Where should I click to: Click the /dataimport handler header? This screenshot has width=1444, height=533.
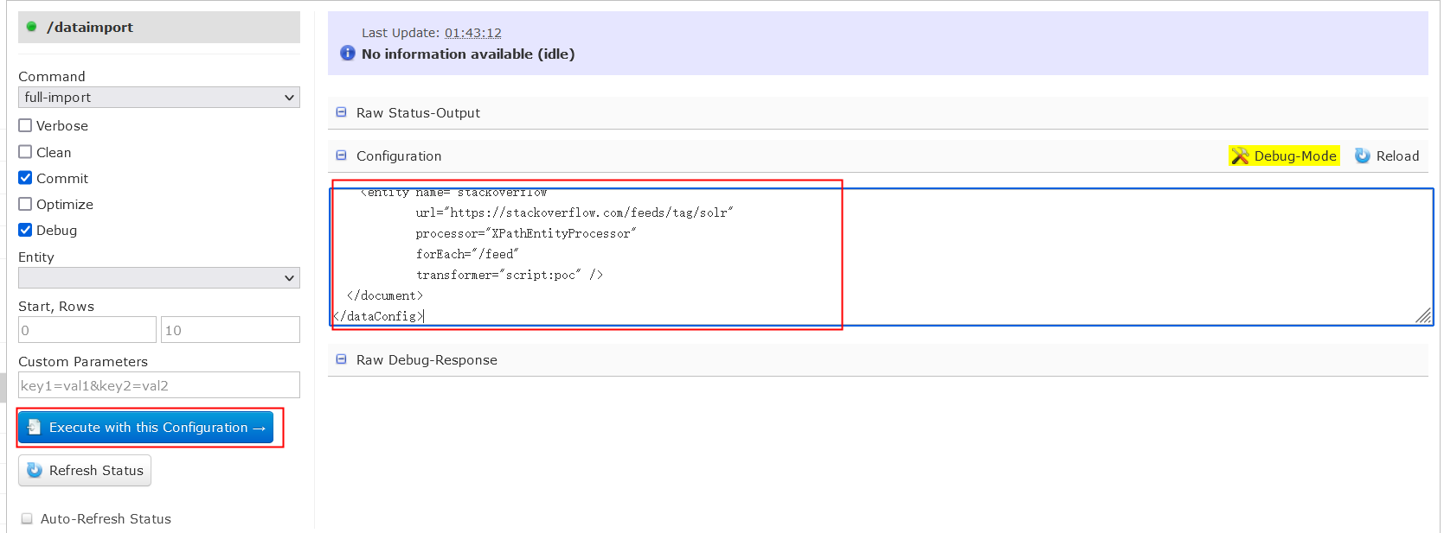click(159, 27)
